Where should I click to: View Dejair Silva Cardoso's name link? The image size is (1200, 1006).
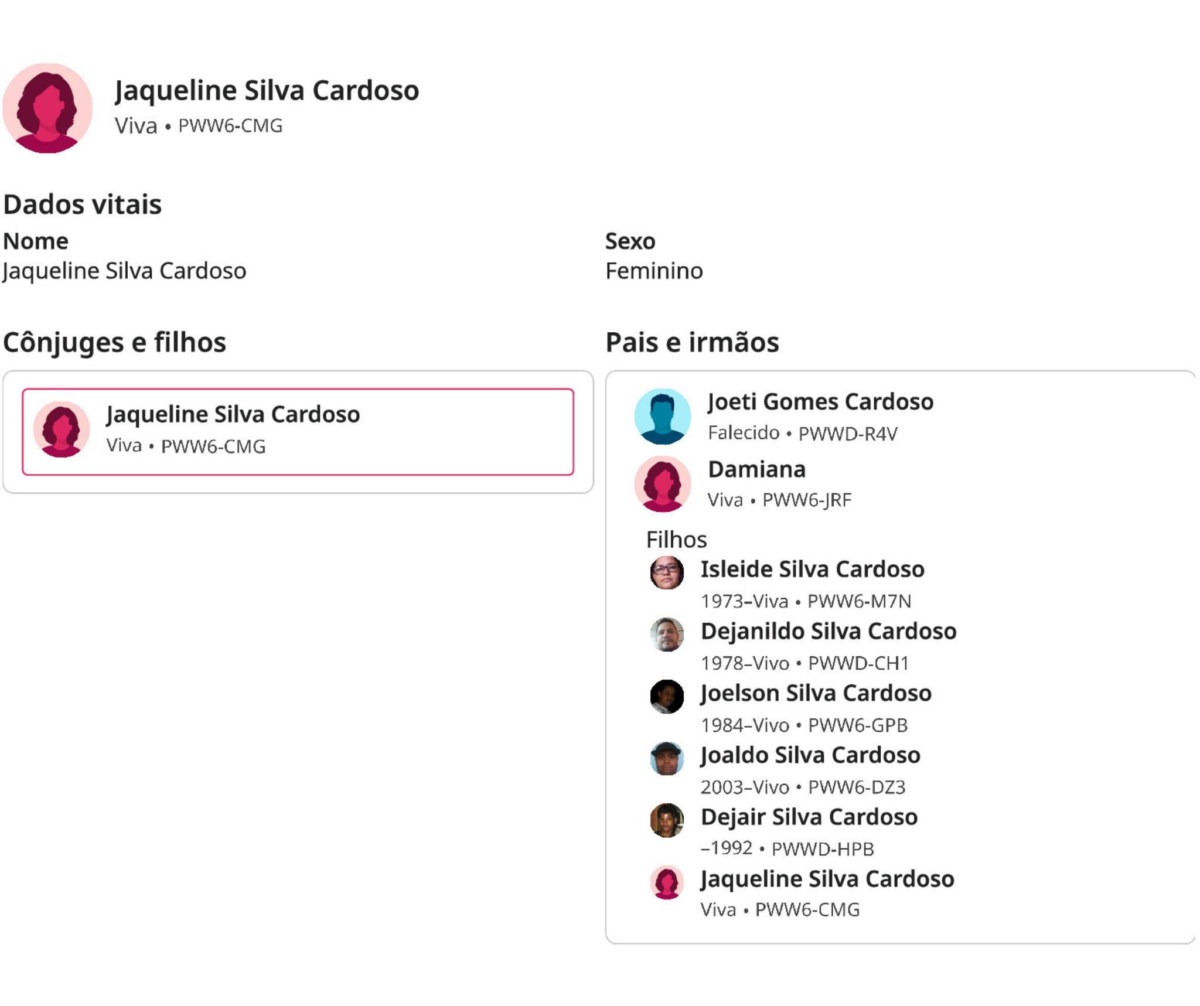809,817
